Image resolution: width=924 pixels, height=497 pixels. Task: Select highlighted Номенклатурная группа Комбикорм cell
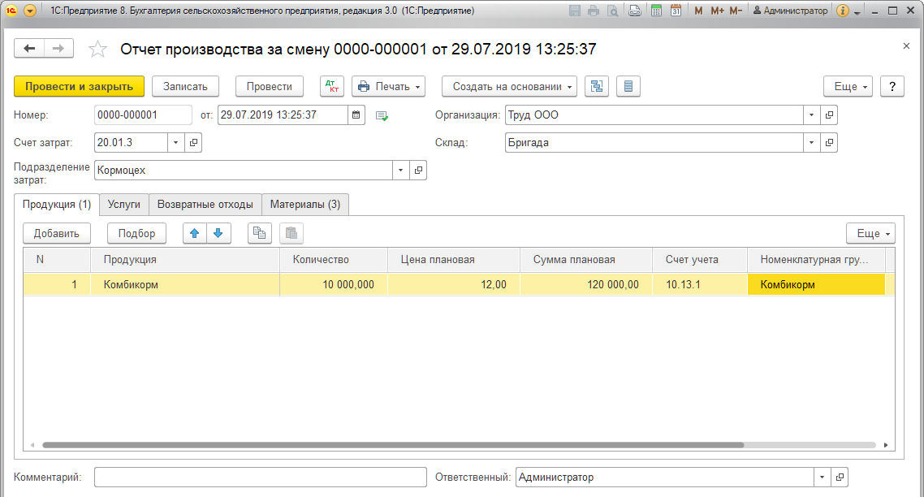point(816,285)
